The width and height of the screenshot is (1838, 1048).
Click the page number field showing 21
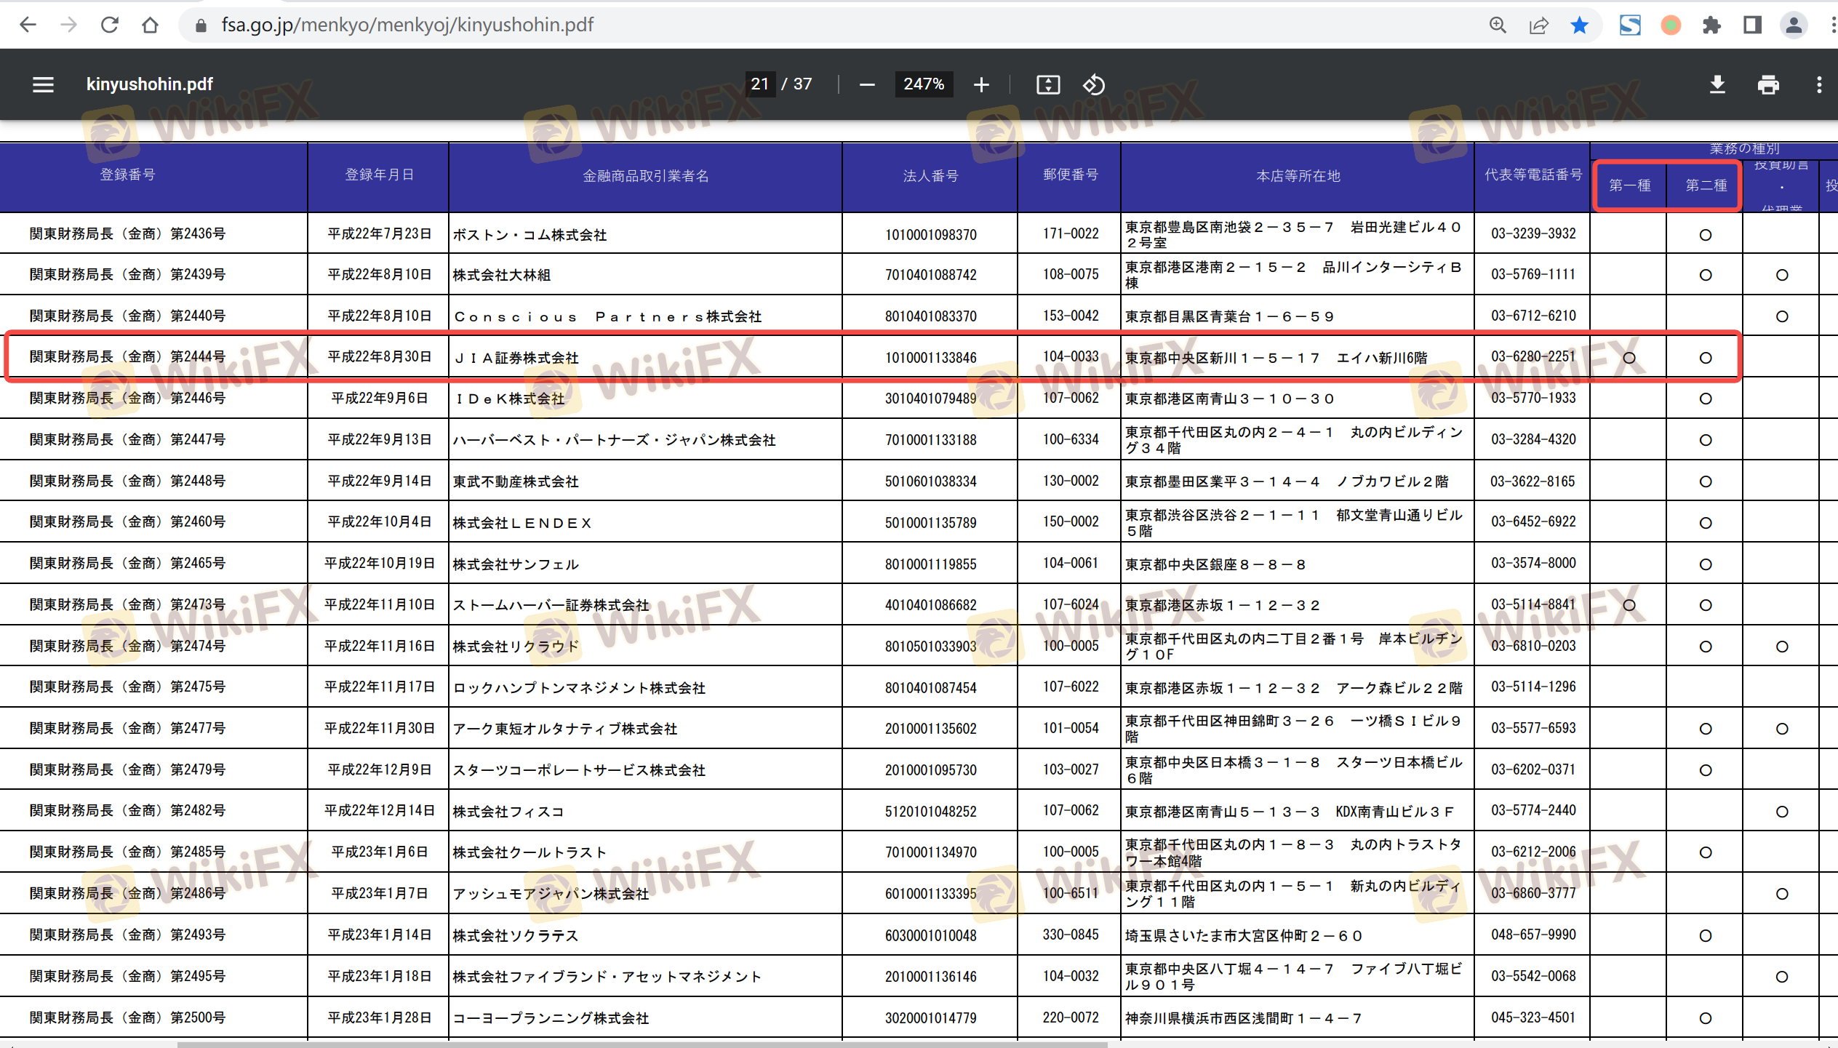pyautogui.click(x=760, y=84)
